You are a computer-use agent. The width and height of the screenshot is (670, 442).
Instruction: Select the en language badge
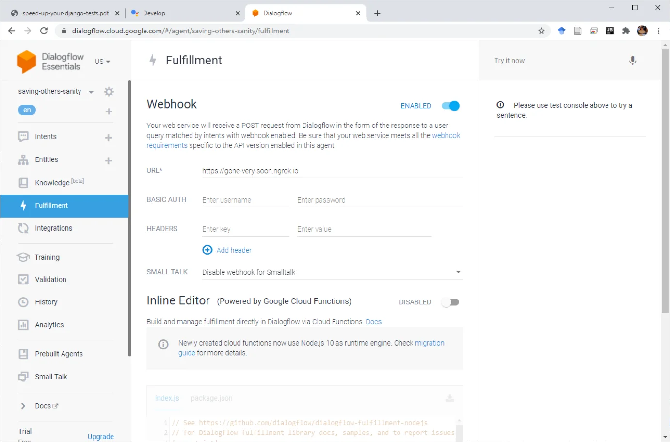pyautogui.click(x=27, y=110)
